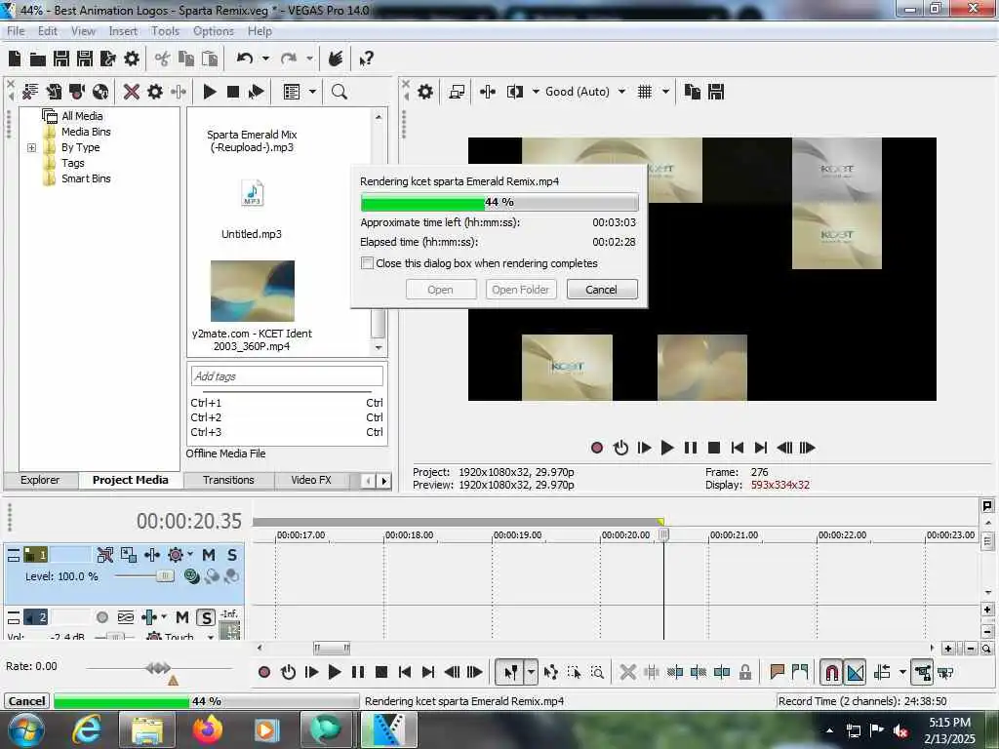Click the Save snapshot to file icon
This screenshot has width=999, height=749.
point(716,92)
